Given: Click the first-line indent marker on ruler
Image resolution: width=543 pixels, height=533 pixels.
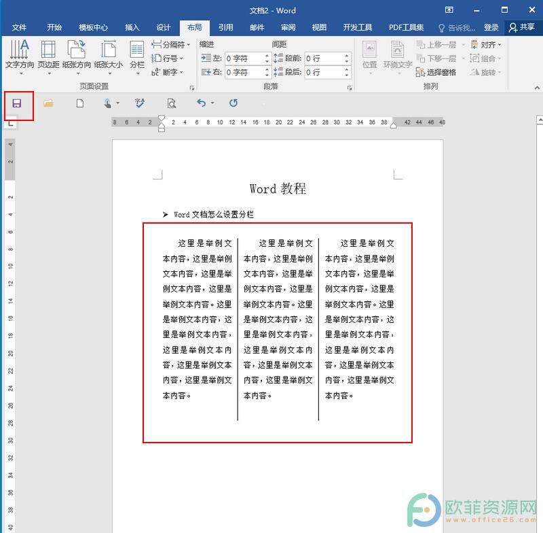Looking at the screenshot, I should pos(162,118).
